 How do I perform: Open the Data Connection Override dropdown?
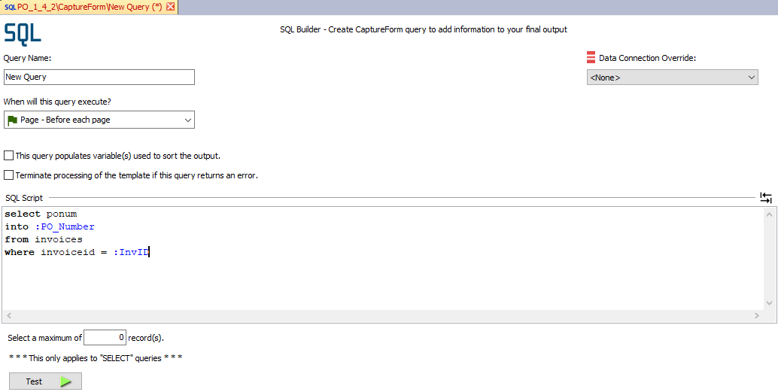[x=673, y=77]
